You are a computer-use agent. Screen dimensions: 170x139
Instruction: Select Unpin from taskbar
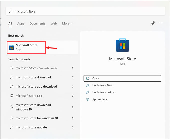(122, 92)
